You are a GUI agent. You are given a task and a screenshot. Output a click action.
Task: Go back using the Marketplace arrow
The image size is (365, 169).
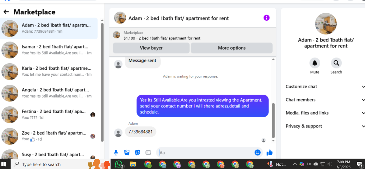pos(6,12)
